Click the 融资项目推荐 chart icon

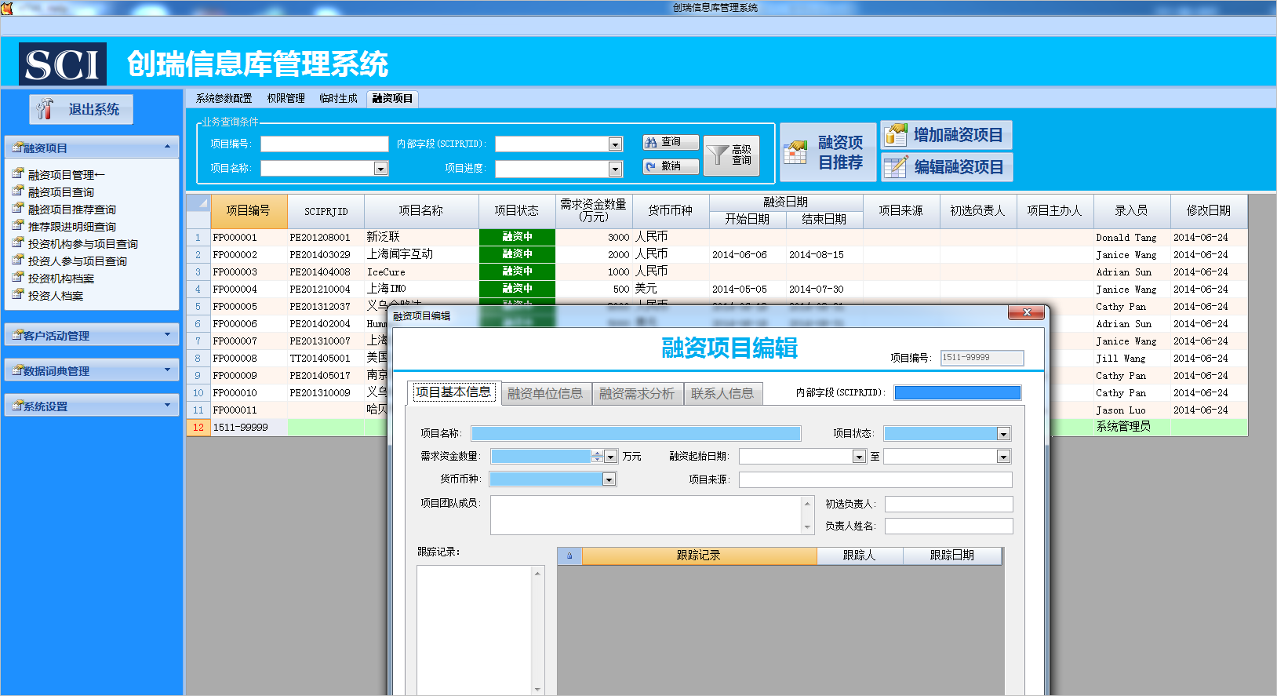795,152
